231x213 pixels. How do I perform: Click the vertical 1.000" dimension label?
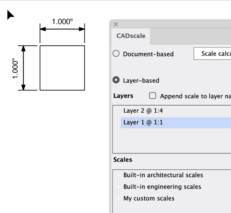coord(15,68)
